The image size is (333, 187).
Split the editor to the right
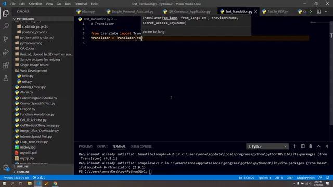point(319,11)
